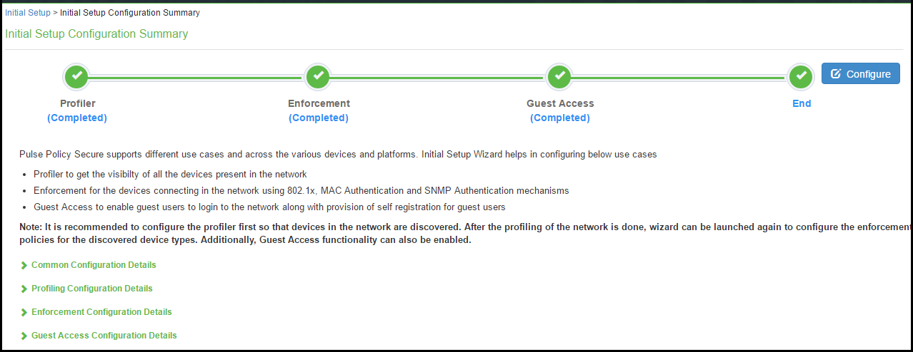Click the Profiler step checkmark circle
The image size is (913, 352).
click(77, 76)
